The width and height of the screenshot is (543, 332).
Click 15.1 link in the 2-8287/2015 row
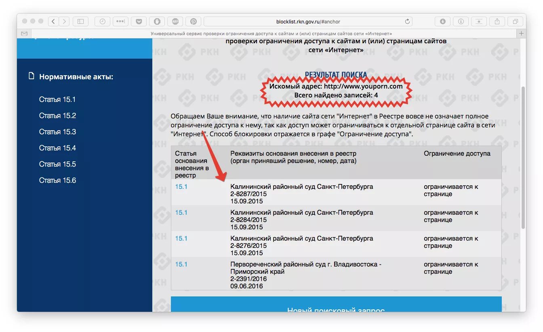click(181, 187)
